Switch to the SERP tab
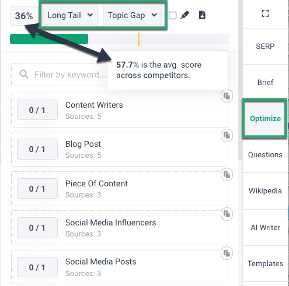The image size is (289, 286). 265,46
